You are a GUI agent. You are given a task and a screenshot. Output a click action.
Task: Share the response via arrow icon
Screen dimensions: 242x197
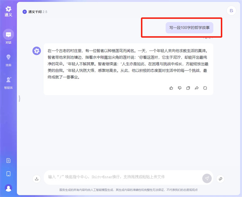(197, 88)
